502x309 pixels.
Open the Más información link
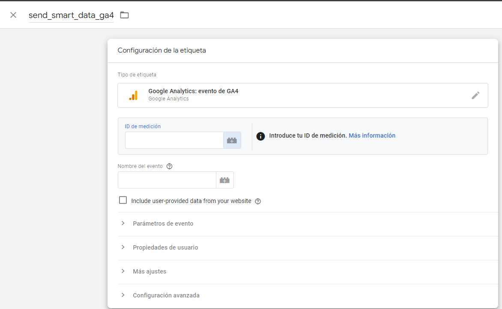click(x=372, y=135)
